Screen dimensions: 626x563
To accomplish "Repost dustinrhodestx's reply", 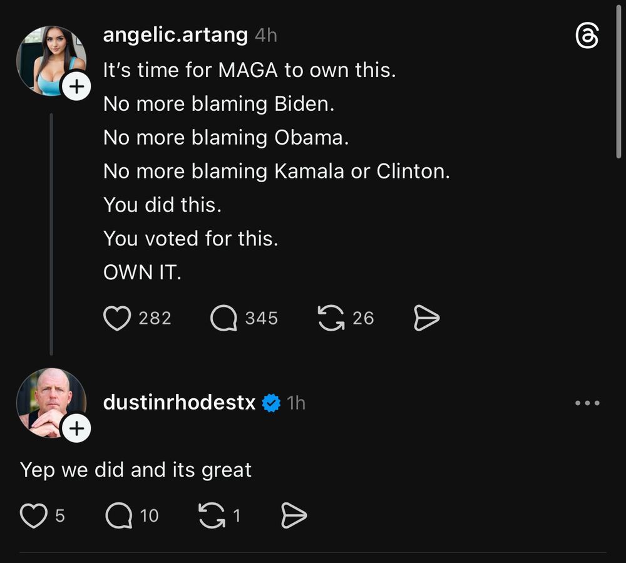I will (210, 516).
